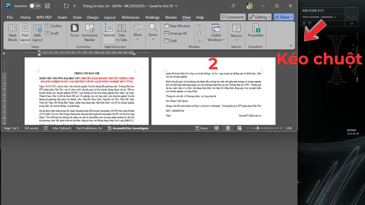Select the Focus view icon
365x205 pixels.
[74, 32]
